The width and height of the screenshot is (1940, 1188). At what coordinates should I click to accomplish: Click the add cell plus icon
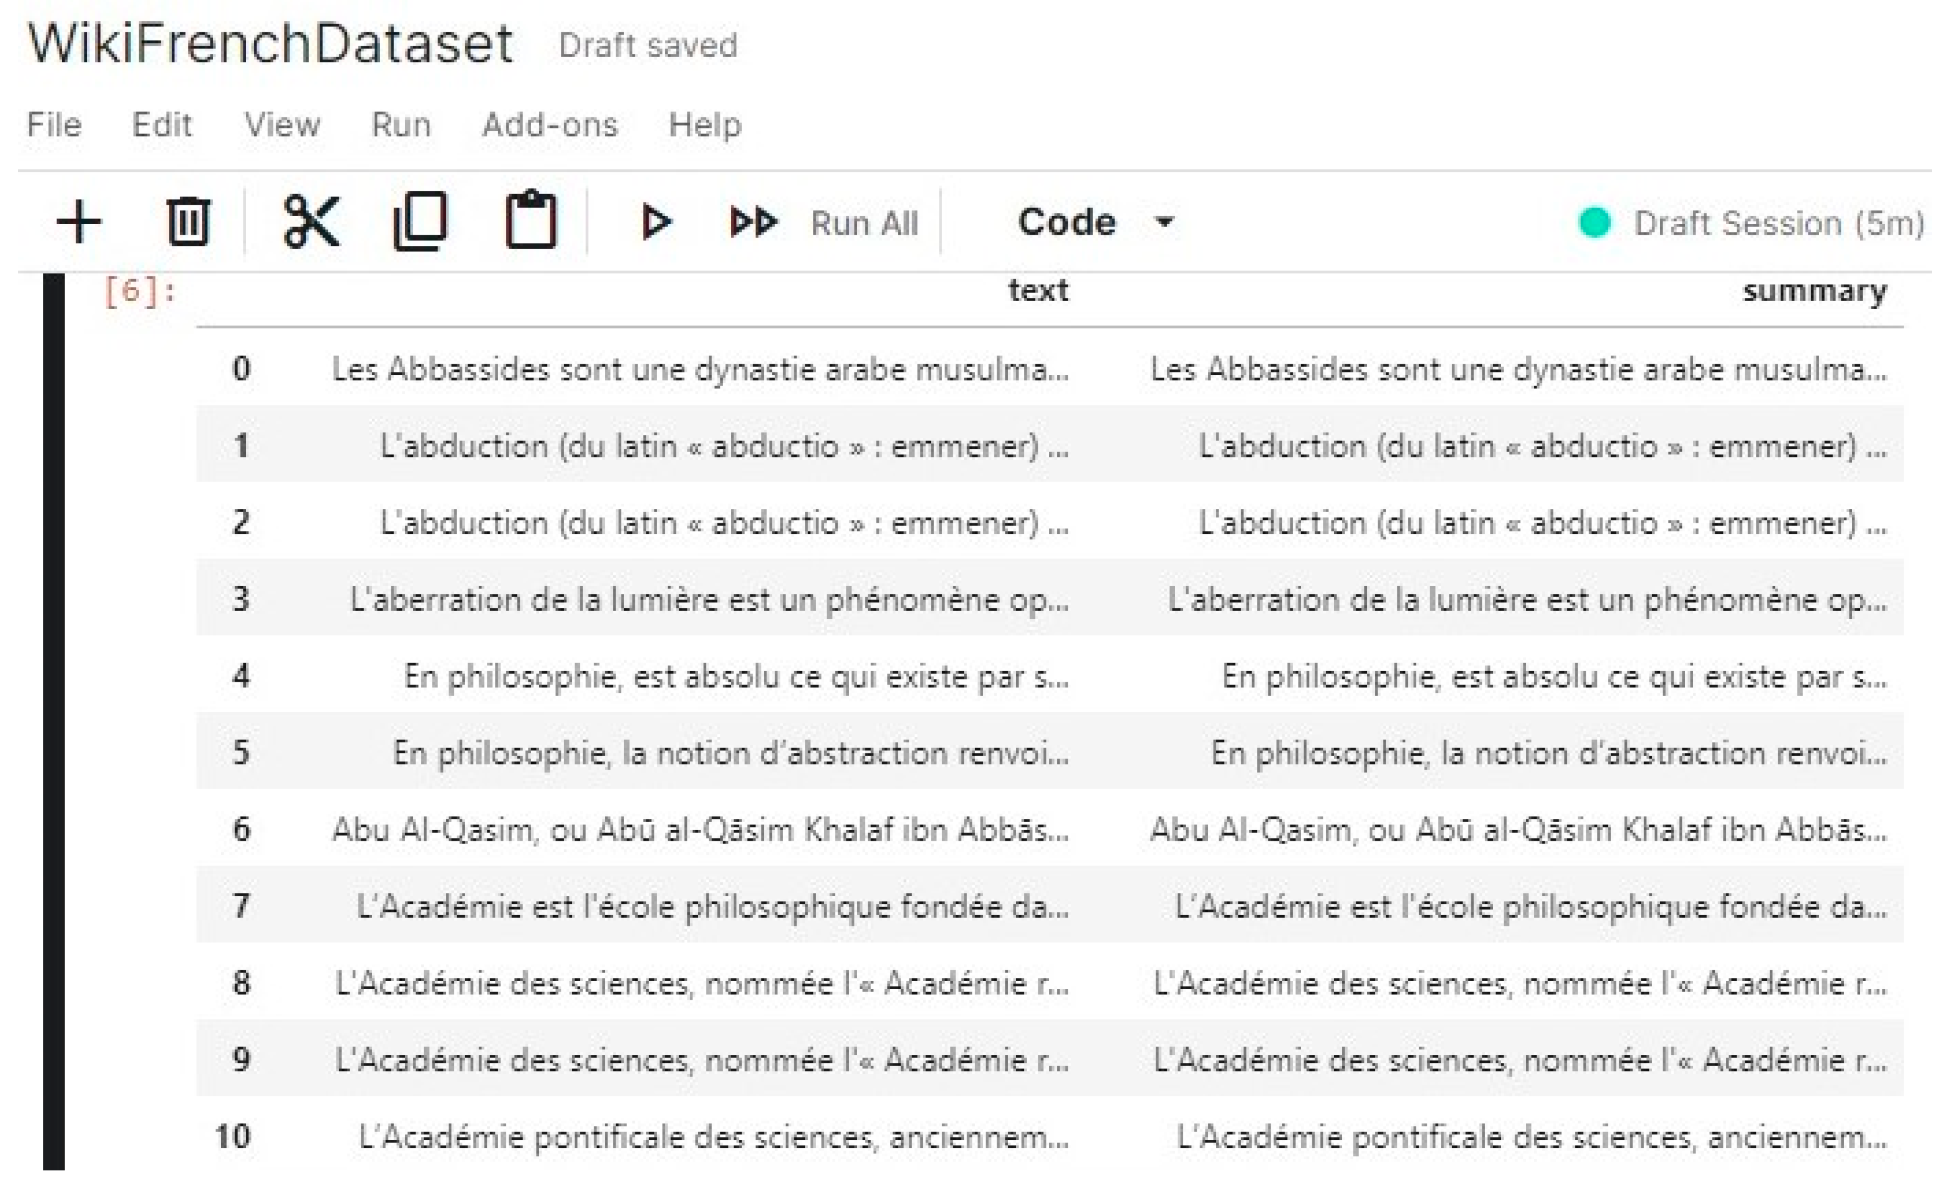pyautogui.click(x=79, y=222)
